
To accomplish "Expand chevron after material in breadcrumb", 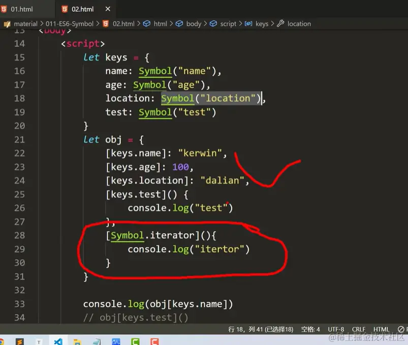I will [x=42, y=24].
